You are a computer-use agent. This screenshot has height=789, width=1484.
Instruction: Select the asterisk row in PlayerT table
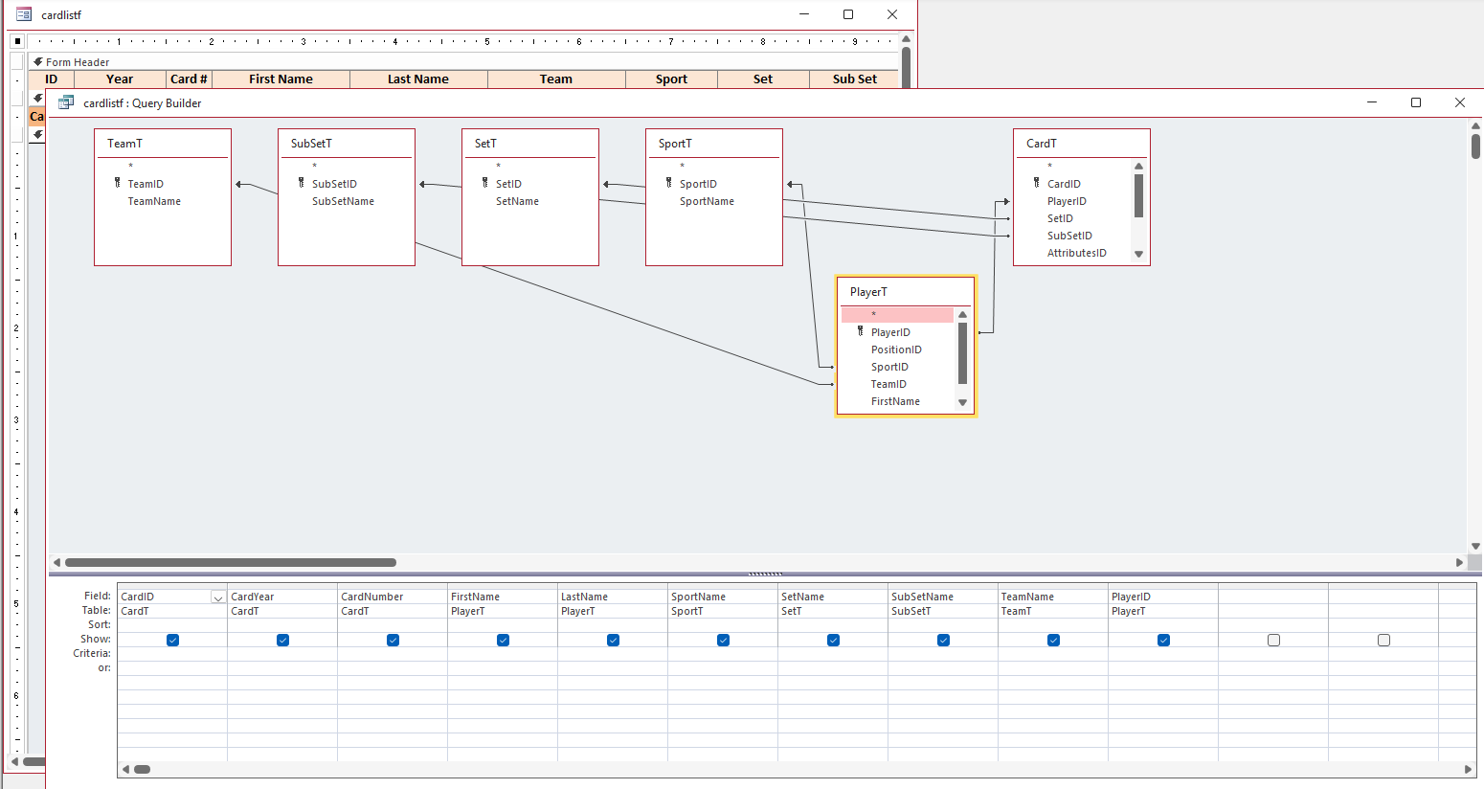tap(897, 315)
